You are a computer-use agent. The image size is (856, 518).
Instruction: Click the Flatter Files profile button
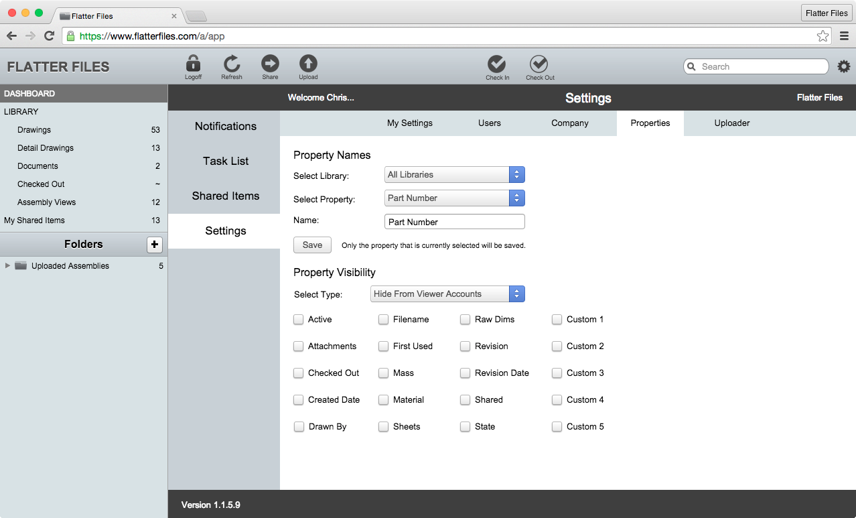[827, 13]
